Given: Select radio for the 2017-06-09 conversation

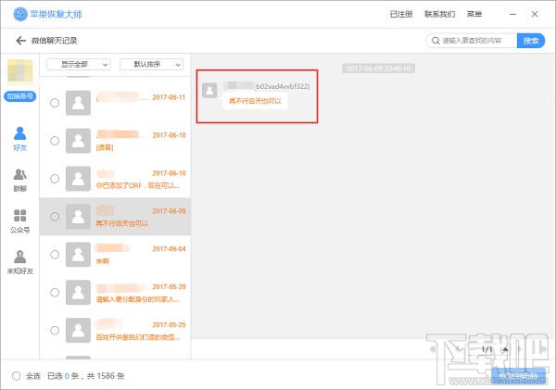Looking at the screenshot, I should (x=55, y=217).
